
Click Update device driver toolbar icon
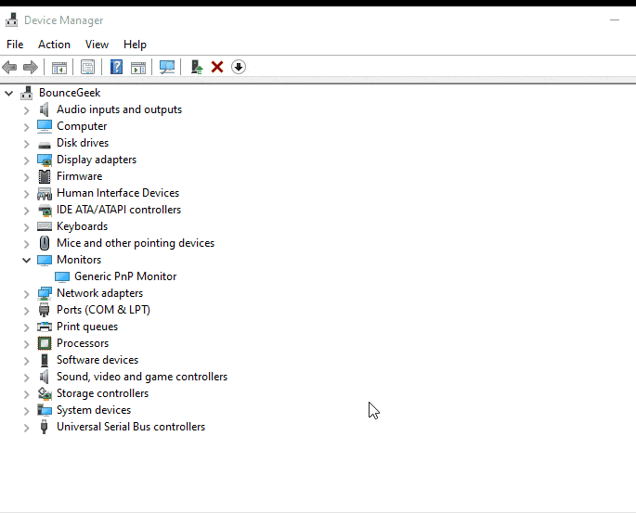197,67
